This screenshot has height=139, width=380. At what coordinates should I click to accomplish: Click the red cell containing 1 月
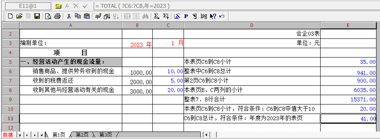click(168, 43)
